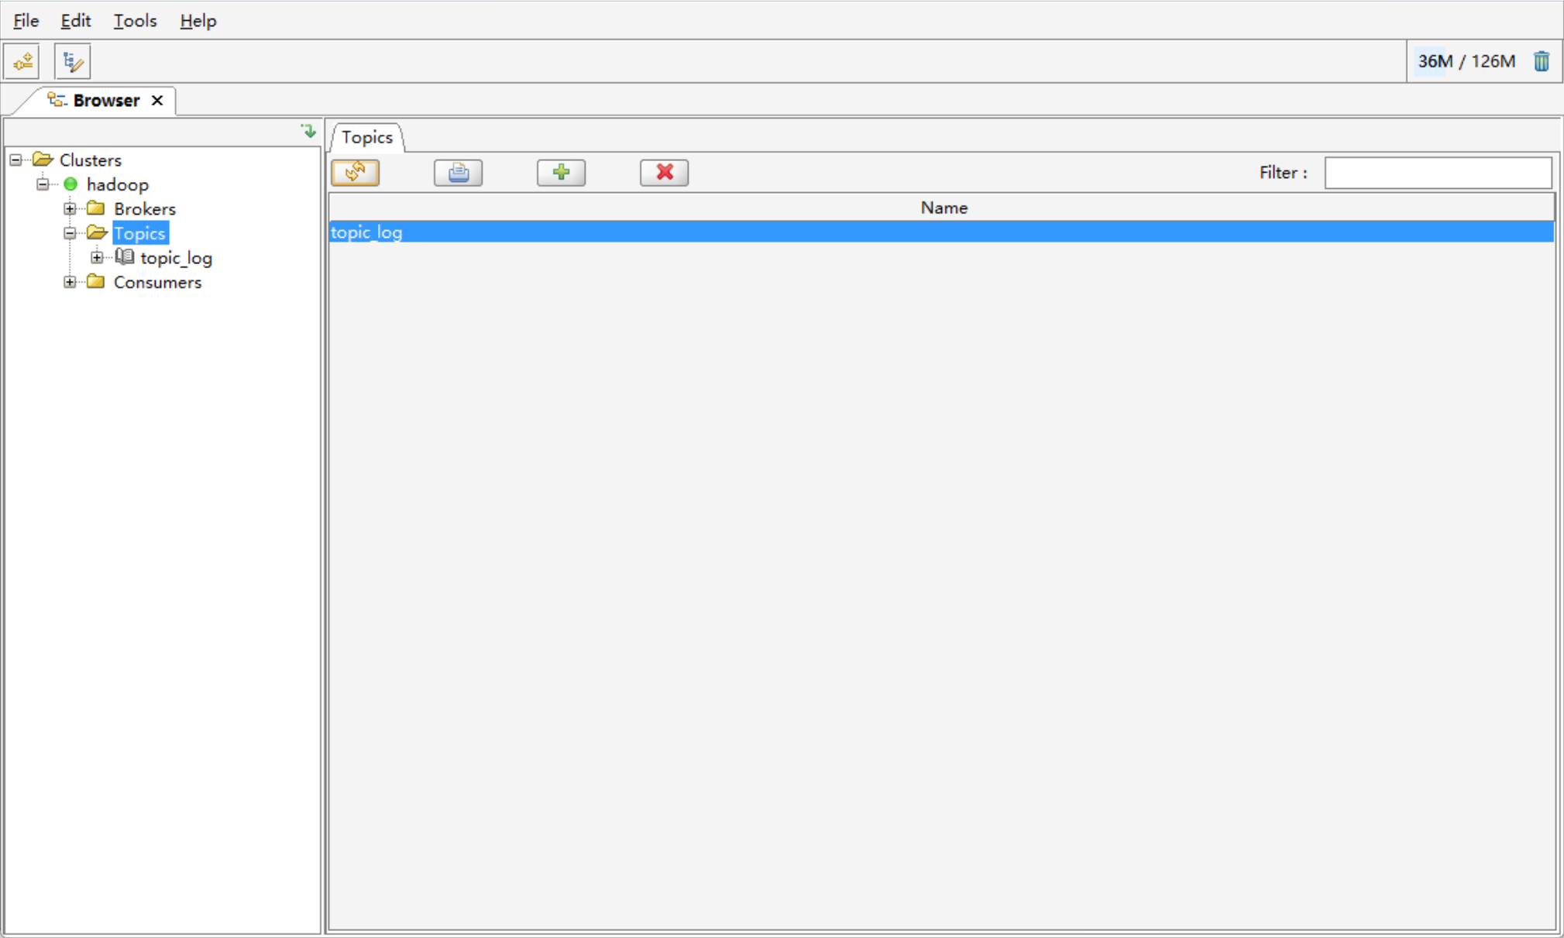Collapse the Topics tree node
This screenshot has height=938, width=1564.
(x=70, y=233)
